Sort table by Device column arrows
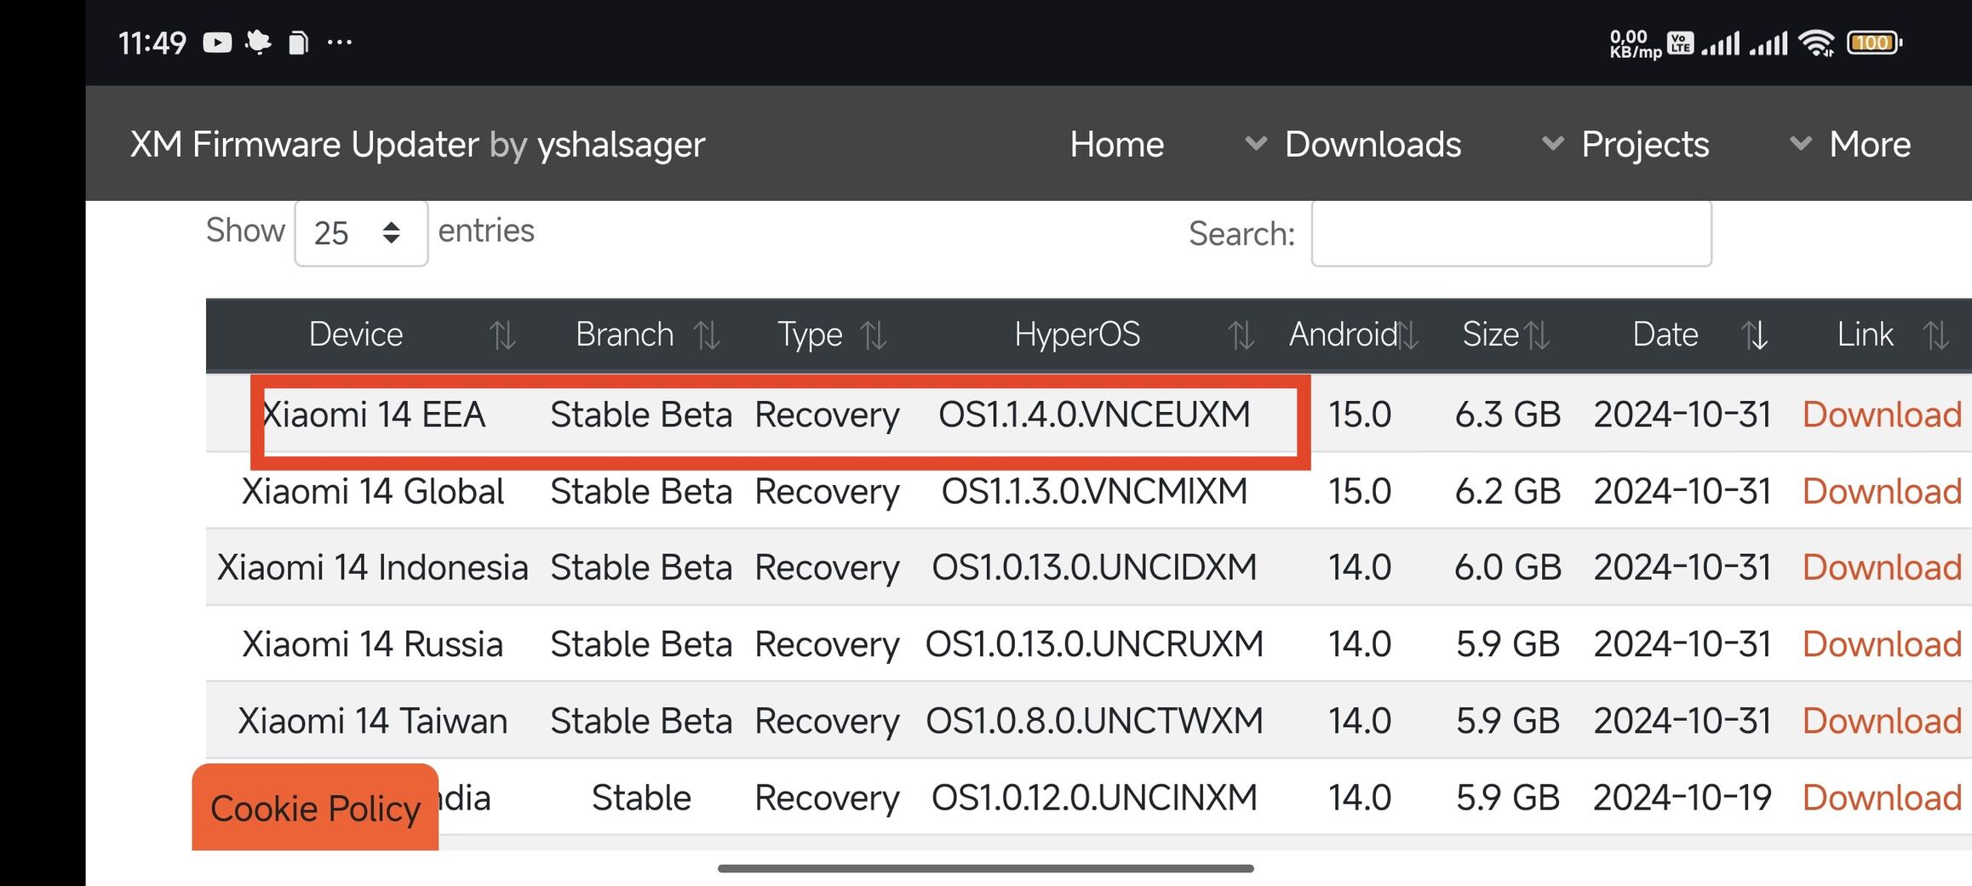This screenshot has width=1972, height=886. [x=502, y=335]
